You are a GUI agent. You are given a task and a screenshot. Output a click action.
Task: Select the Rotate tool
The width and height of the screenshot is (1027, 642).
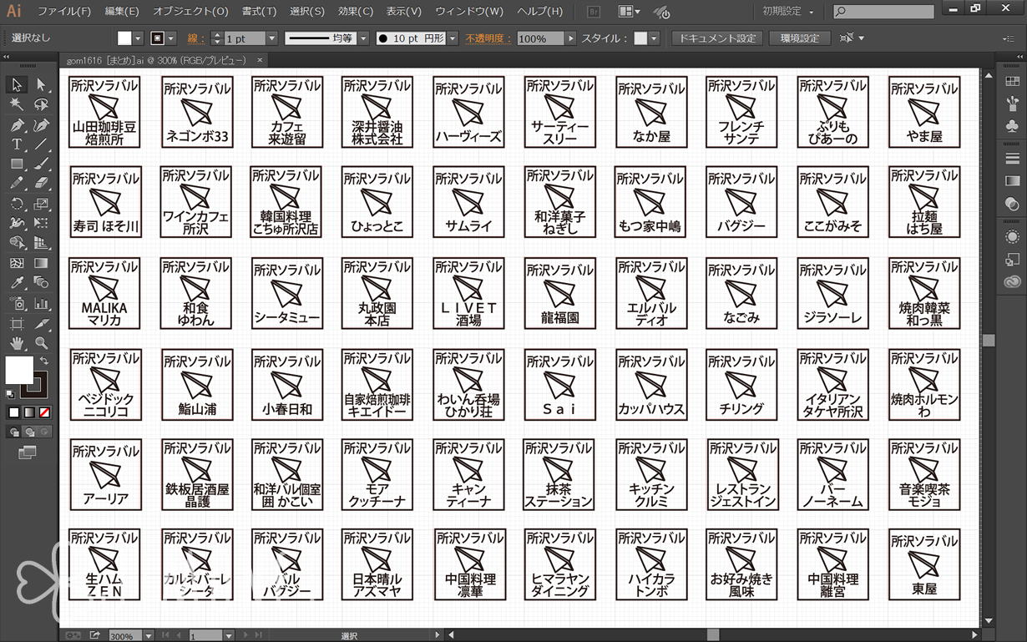[x=17, y=204]
